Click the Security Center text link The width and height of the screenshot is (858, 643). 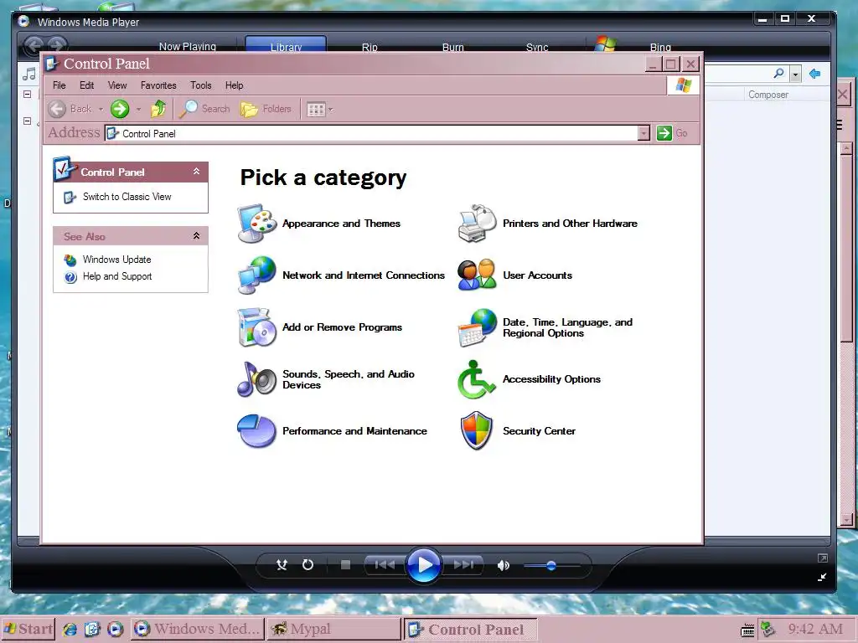539,431
